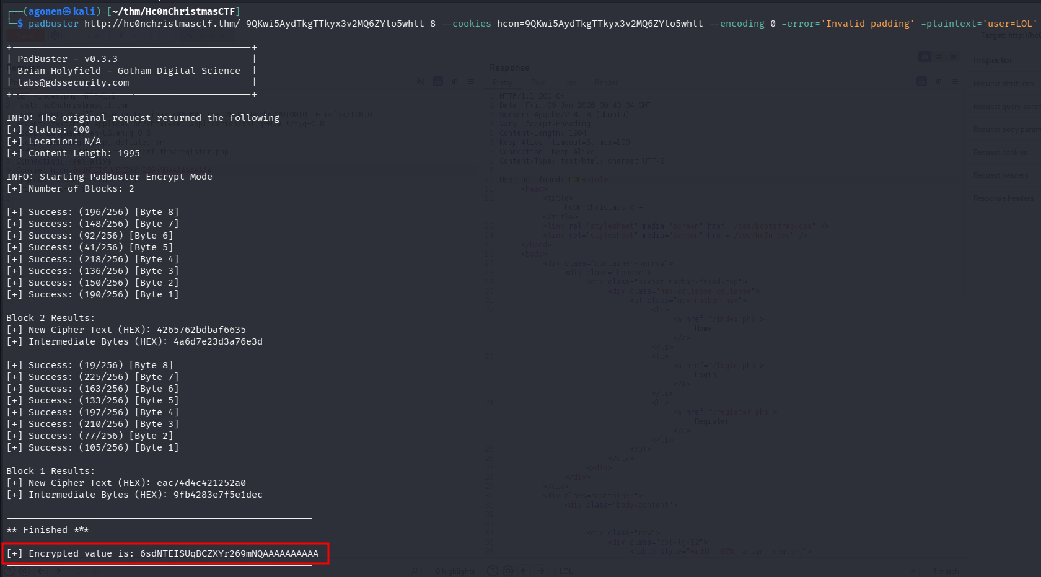Open request settings gear beside Send
Viewport: 1041px width, 577px height.
(55, 35)
